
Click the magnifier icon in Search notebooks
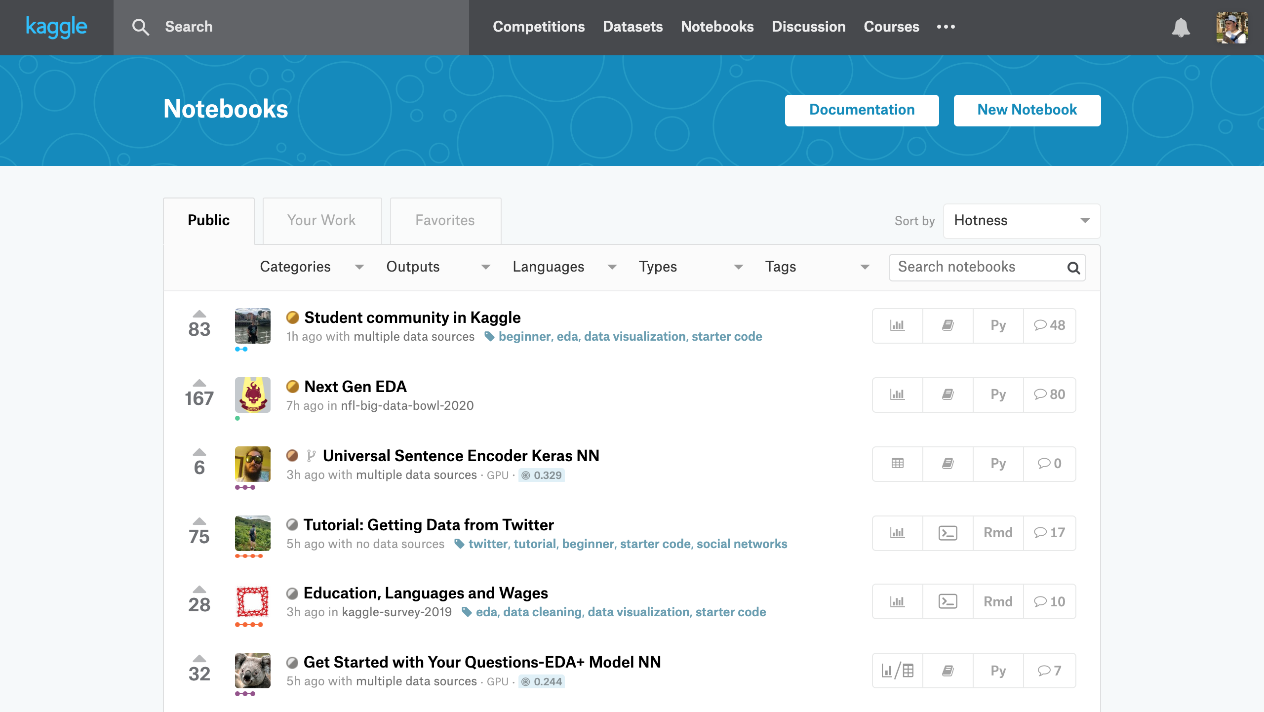[1073, 268]
